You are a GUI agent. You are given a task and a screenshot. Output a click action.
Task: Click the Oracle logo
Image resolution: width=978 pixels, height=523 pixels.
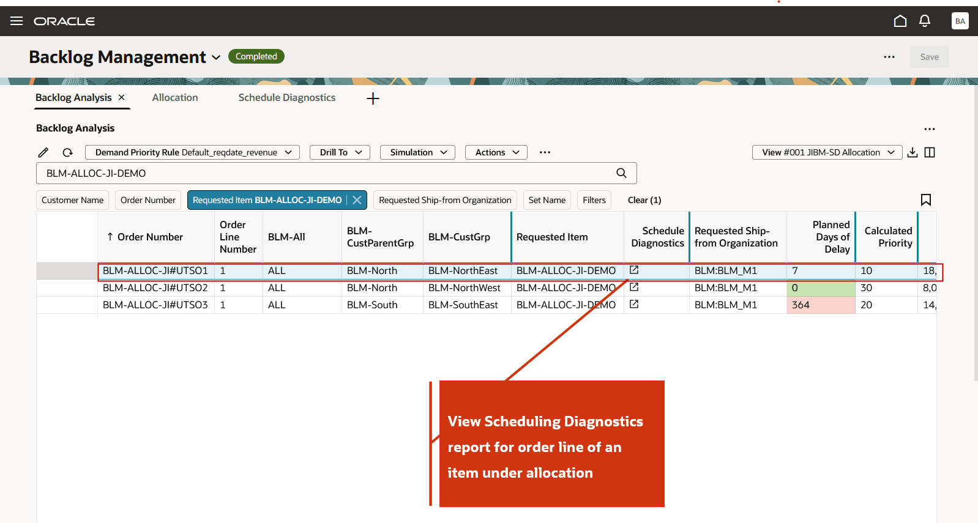coord(64,21)
